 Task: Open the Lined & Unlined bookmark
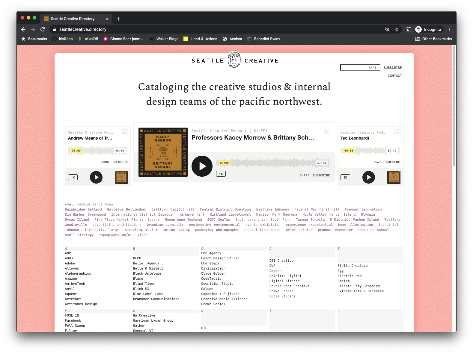(201, 39)
